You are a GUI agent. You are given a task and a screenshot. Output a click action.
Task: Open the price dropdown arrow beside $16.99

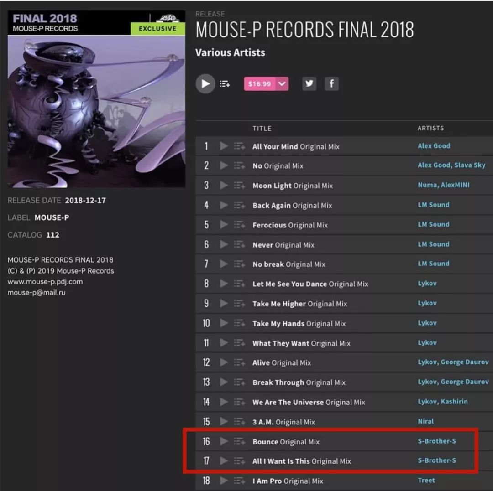[282, 84]
